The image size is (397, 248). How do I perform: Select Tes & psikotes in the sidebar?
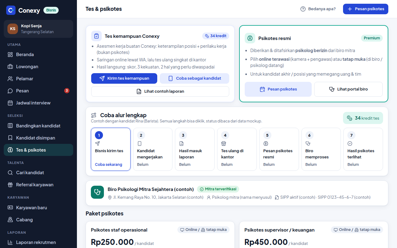(x=38, y=150)
